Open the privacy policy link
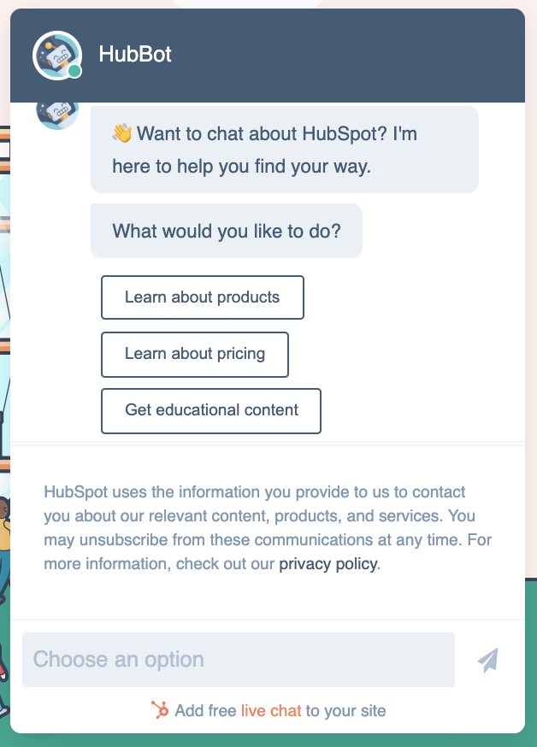537x747 pixels. coord(327,563)
